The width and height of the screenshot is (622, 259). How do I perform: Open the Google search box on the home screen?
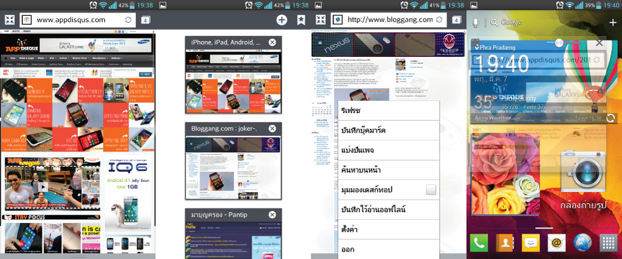point(506,23)
